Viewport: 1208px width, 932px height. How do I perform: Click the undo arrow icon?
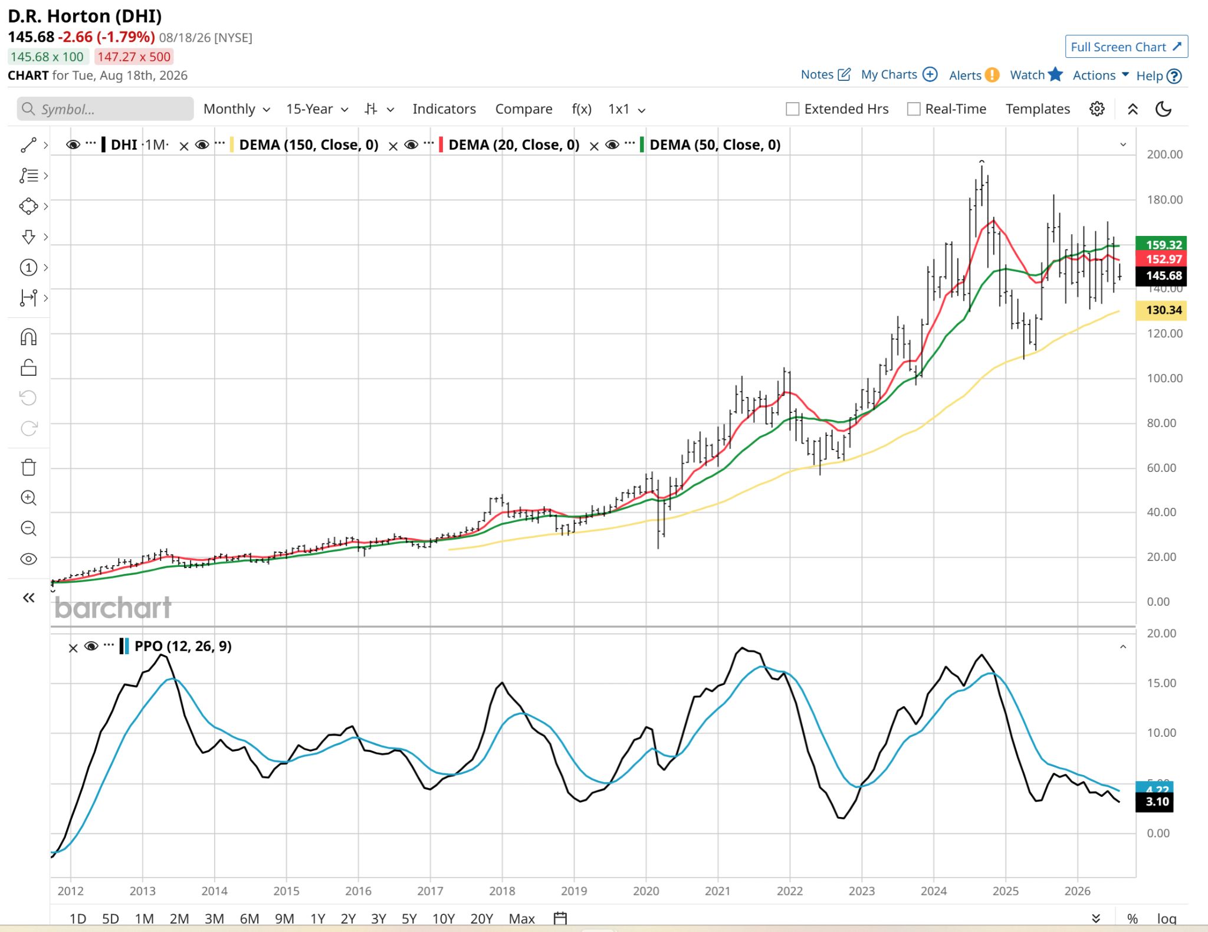click(x=28, y=398)
